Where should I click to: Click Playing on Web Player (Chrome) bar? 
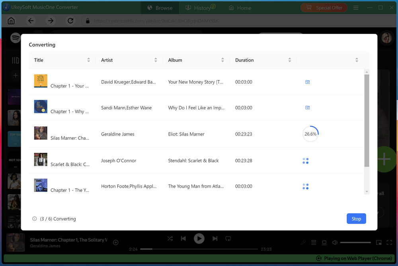pos(199,258)
